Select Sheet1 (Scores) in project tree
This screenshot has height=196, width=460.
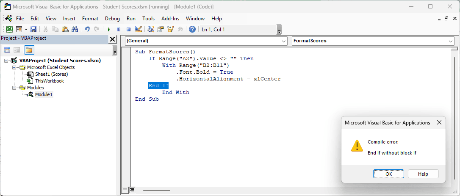tap(52, 74)
